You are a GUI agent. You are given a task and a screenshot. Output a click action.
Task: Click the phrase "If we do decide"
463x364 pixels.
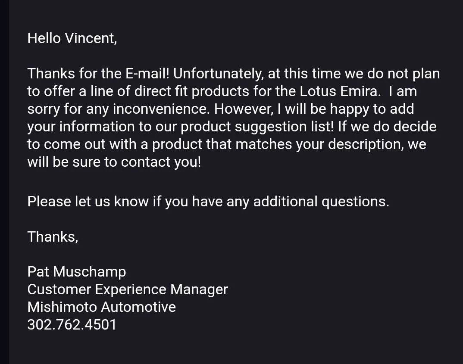pos(387,127)
